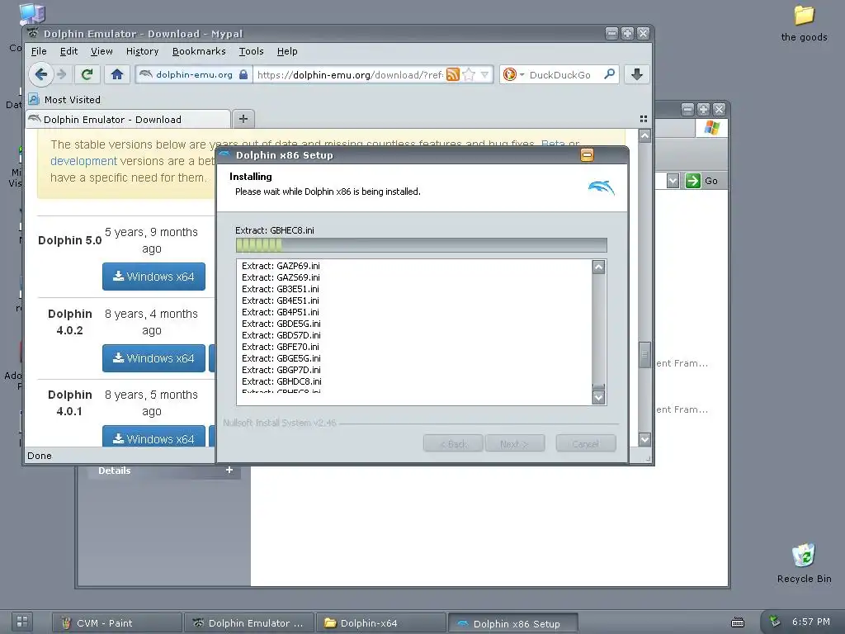
Task: Click the browser page scrollbar up arrow
Action: pyautogui.click(x=644, y=136)
